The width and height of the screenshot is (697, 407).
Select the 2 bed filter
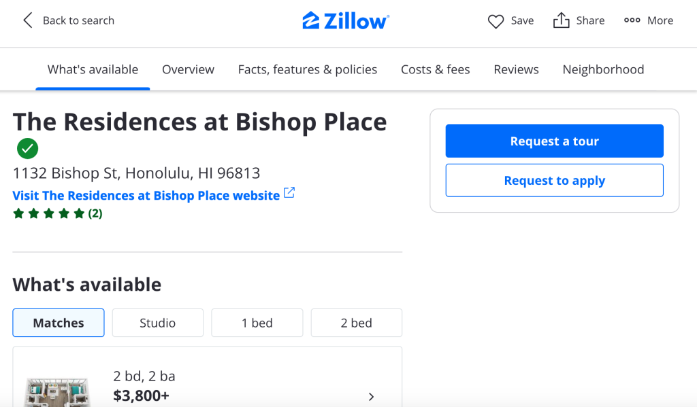tap(357, 323)
